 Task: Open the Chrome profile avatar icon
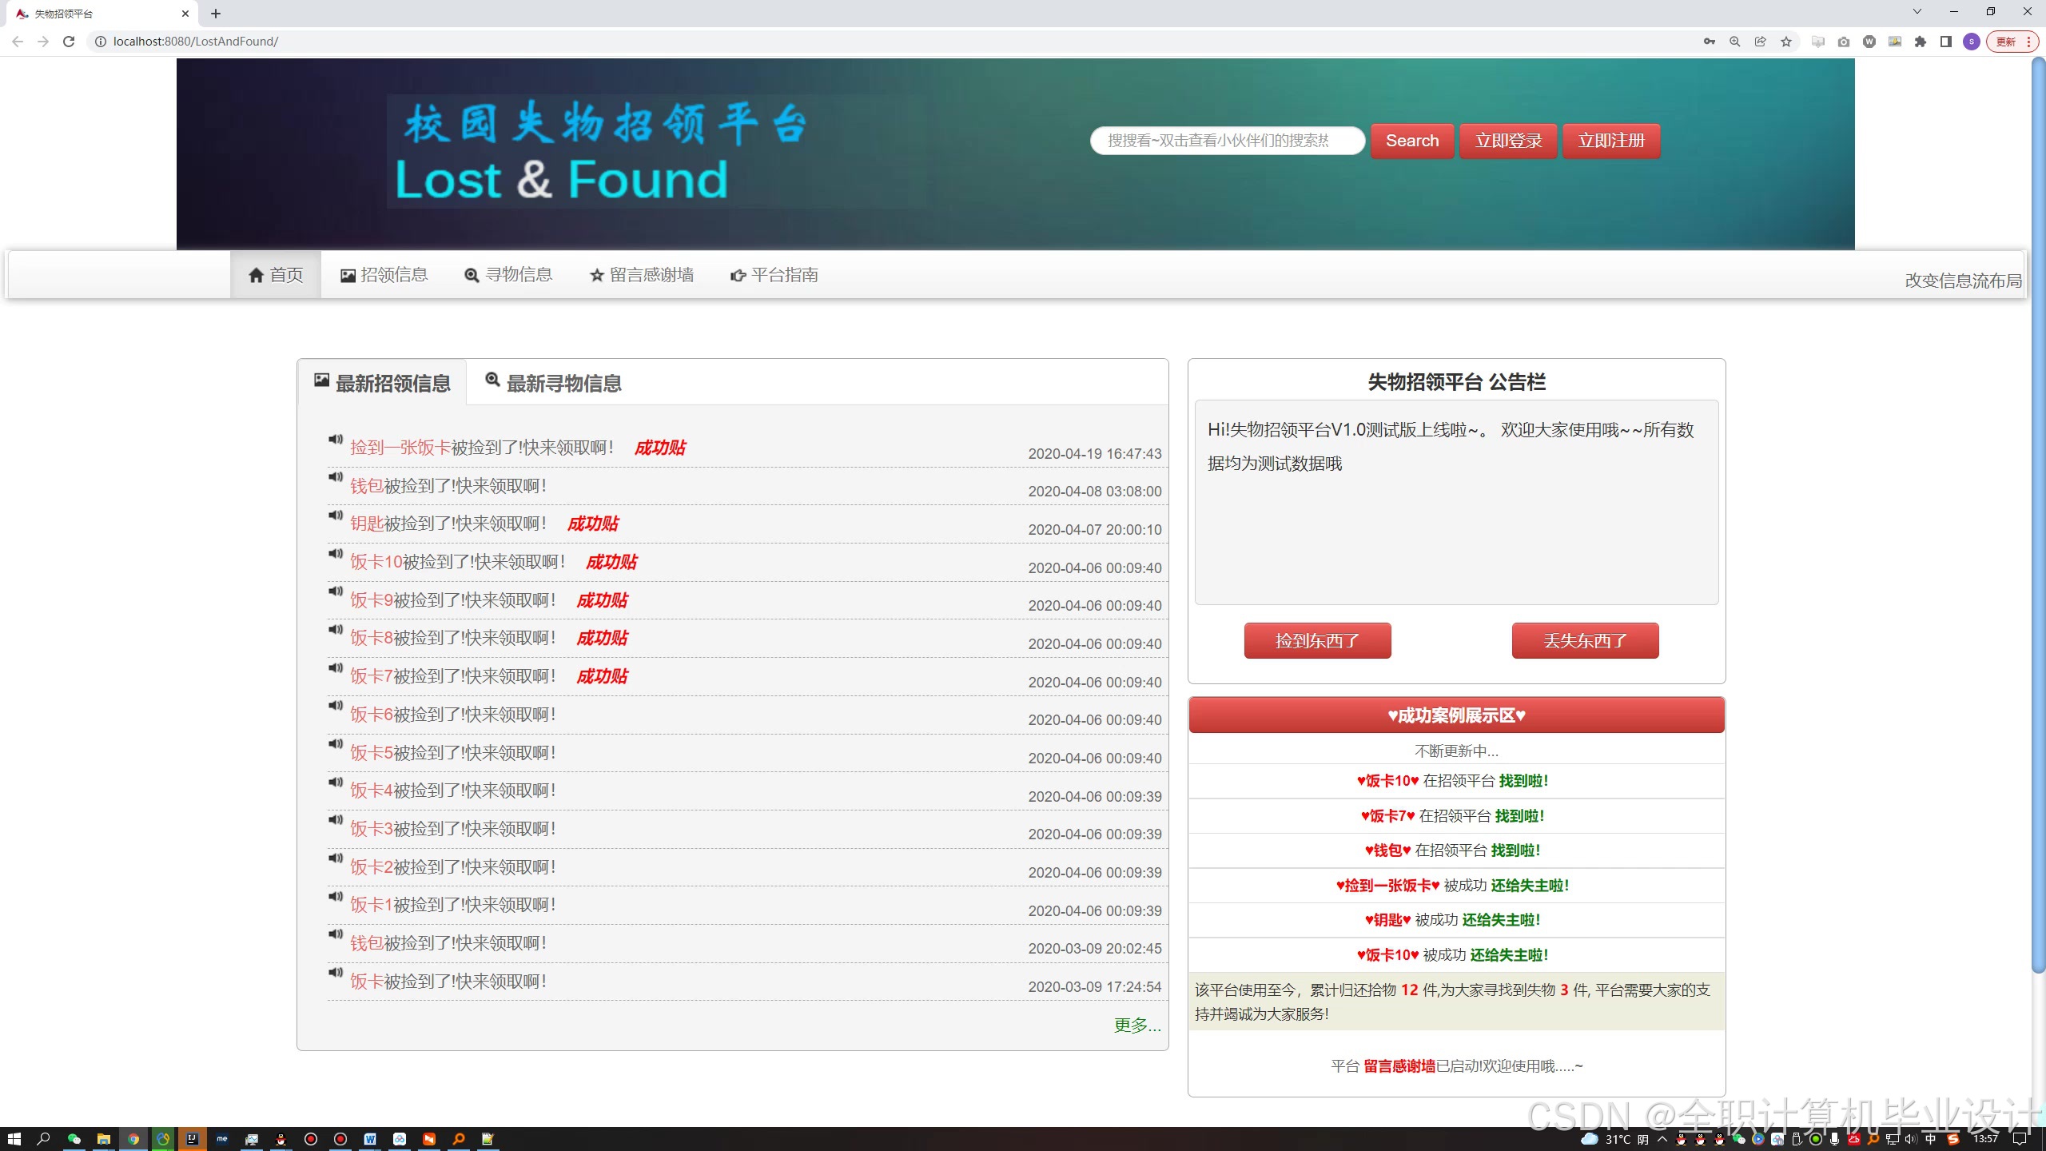pos(1972,42)
